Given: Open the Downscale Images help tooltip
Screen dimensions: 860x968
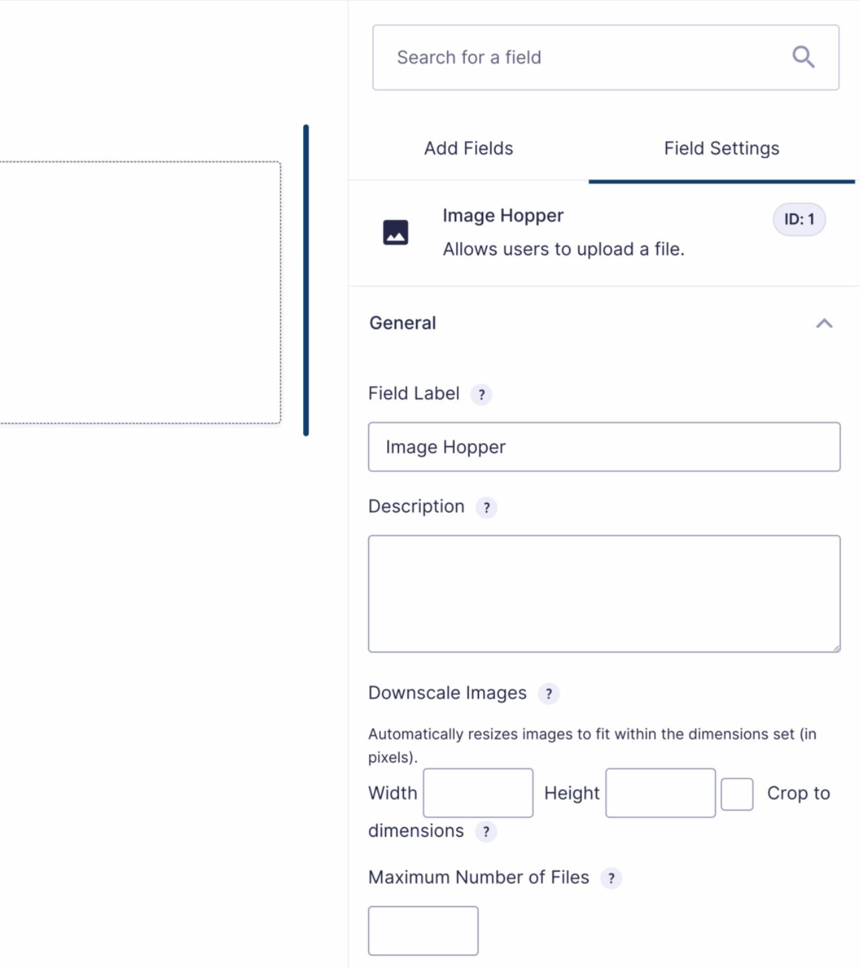Looking at the screenshot, I should (x=548, y=694).
